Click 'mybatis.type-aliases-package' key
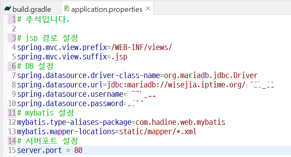The width and height of the screenshot is (291, 157). tap(74, 122)
